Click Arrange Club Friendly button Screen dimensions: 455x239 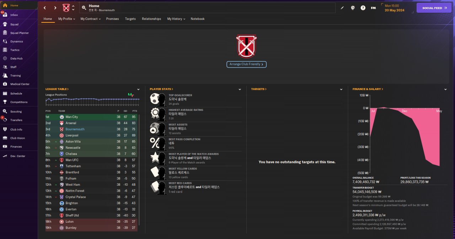246,64
